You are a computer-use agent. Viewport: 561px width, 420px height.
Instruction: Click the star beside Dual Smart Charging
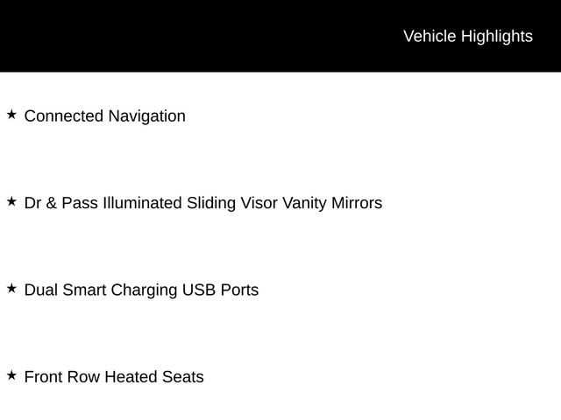[x=11, y=289]
